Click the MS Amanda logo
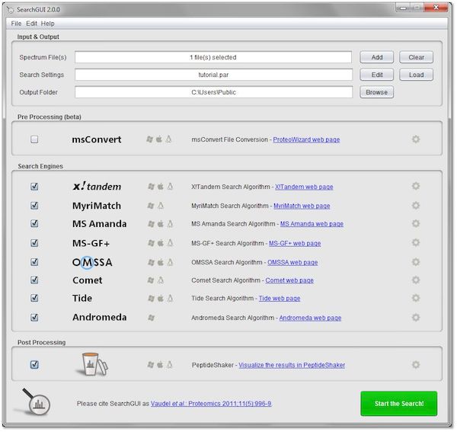The width and height of the screenshot is (457, 432). coord(99,224)
